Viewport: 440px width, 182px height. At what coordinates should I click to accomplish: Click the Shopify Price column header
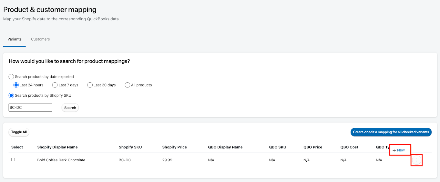174,147
